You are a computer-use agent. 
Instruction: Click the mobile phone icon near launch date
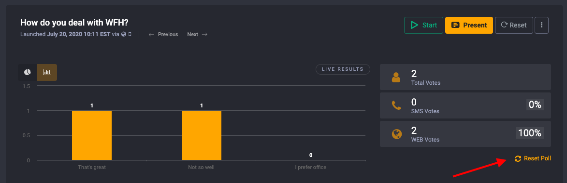point(130,35)
